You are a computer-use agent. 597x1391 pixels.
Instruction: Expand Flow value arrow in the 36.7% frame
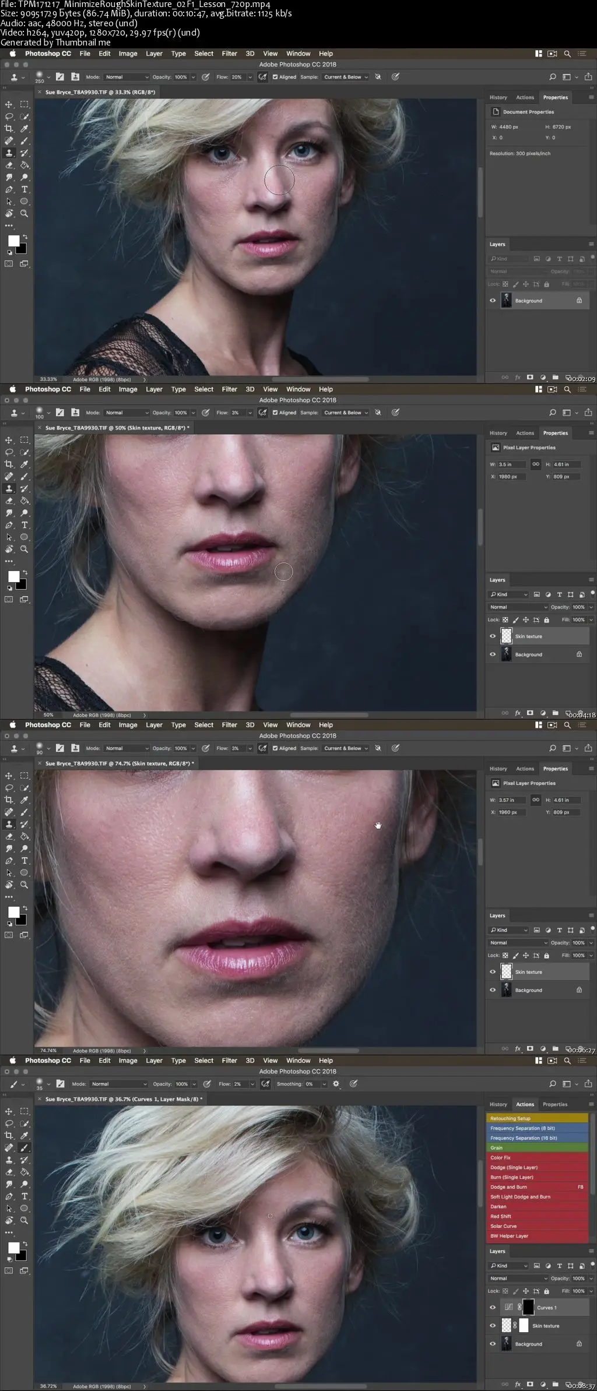coord(252,1084)
